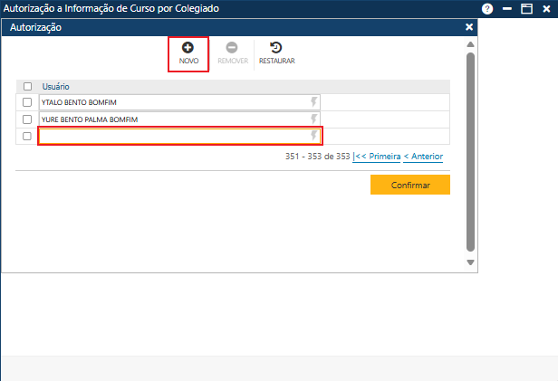Tick the checkbox on the empty row

tap(27, 136)
